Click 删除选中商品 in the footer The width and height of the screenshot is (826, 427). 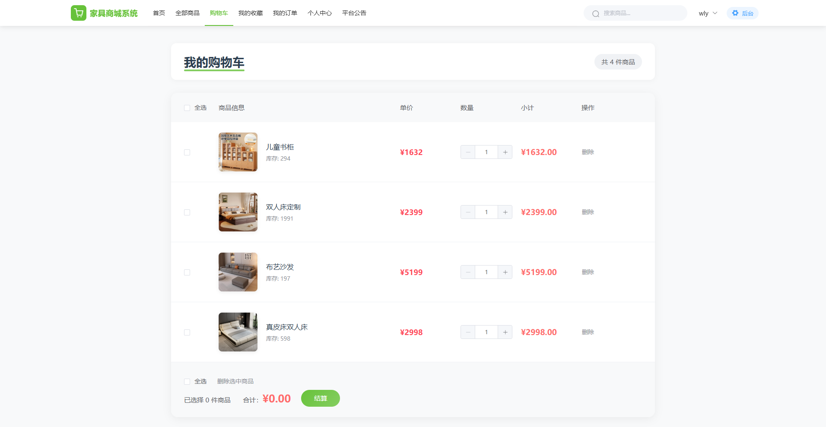click(235, 382)
